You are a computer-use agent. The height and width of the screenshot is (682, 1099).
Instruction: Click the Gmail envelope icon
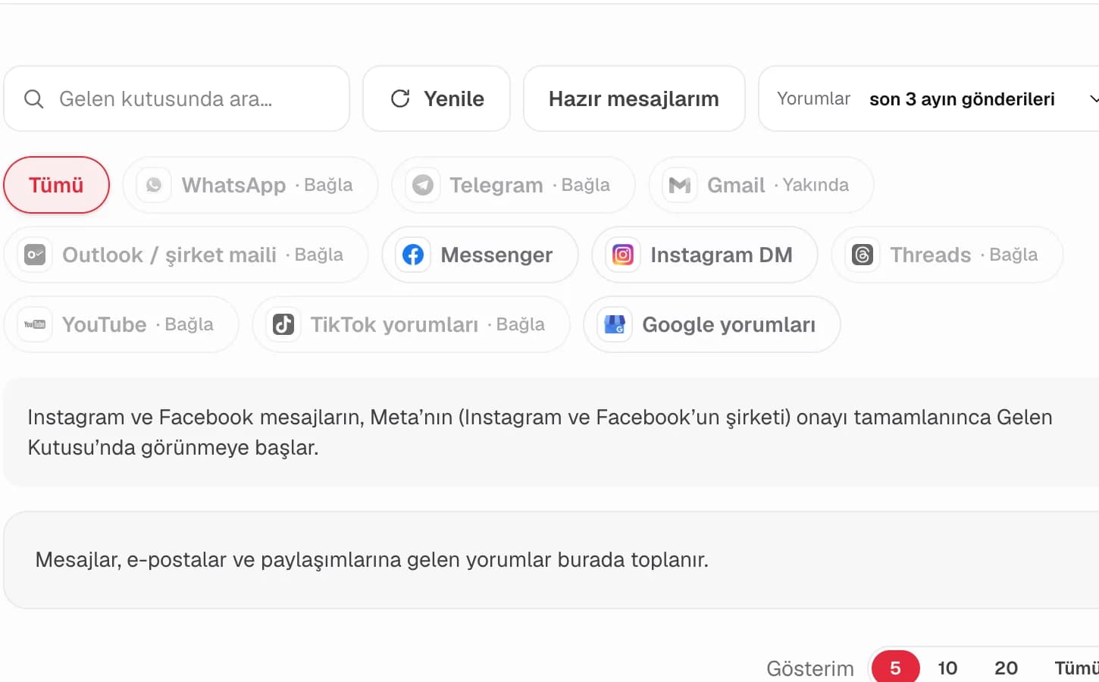pos(680,185)
